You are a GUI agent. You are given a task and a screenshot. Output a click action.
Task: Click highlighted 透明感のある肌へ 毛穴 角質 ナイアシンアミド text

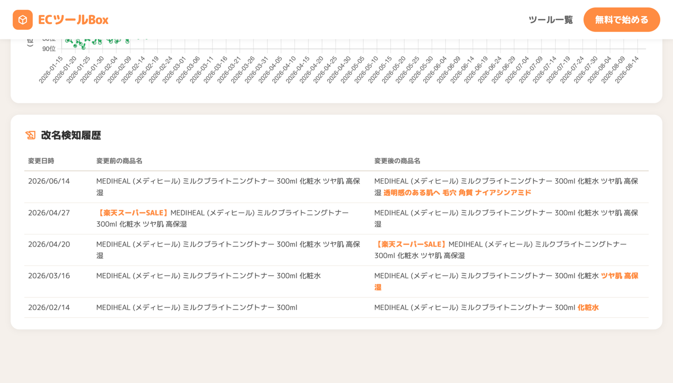(x=457, y=193)
